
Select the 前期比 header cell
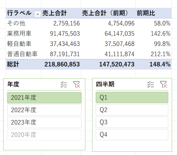pos(146,13)
